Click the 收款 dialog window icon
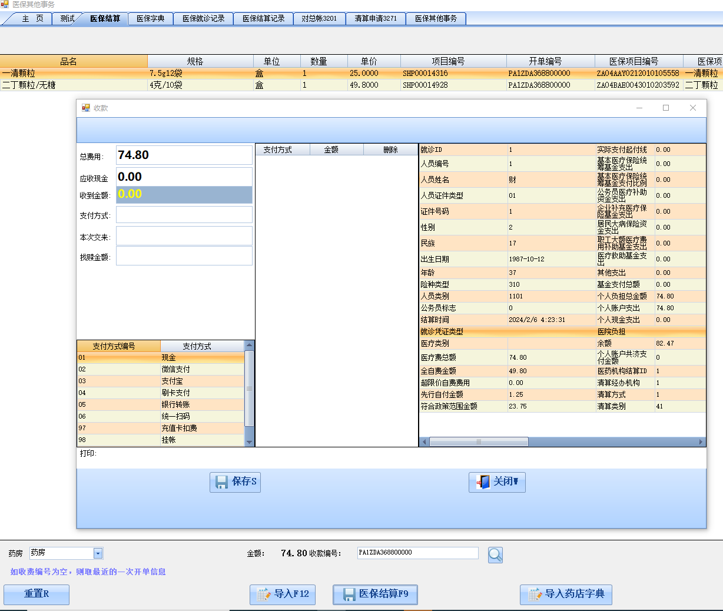The image size is (723, 611). tap(86, 108)
